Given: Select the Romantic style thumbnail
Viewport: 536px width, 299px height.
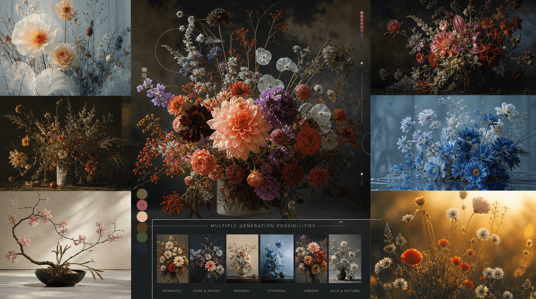Looking at the screenshot, I should (x=172, y=259).
